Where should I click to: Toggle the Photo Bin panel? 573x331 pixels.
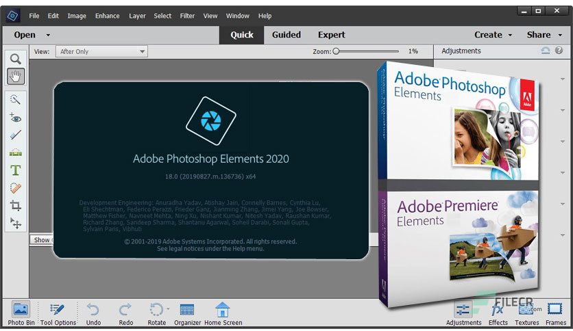tap(21, 313)
